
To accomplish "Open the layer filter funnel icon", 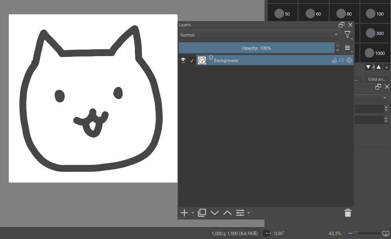I will [348, 35].
